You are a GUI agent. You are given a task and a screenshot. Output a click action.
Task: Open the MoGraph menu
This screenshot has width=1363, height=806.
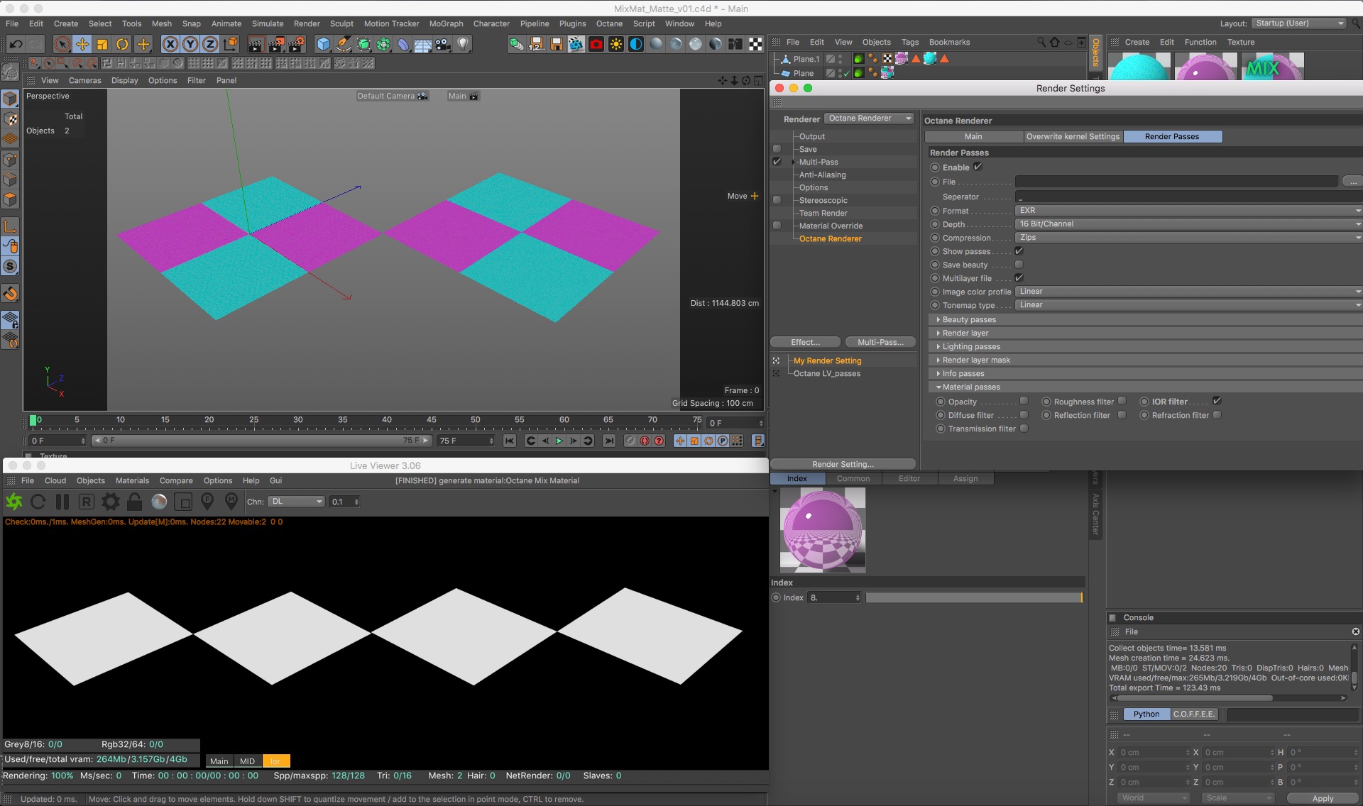pos(446,23)
